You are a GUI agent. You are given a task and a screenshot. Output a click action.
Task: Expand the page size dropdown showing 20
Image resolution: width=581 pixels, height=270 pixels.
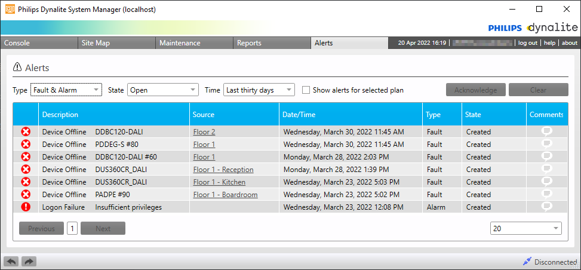click(x=525, y=228)
